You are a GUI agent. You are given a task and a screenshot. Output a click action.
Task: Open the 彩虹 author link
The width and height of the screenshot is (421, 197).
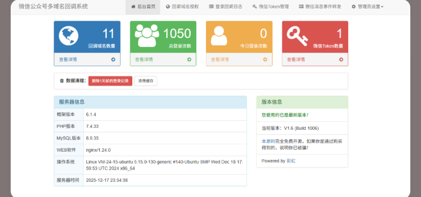point(291,161)
